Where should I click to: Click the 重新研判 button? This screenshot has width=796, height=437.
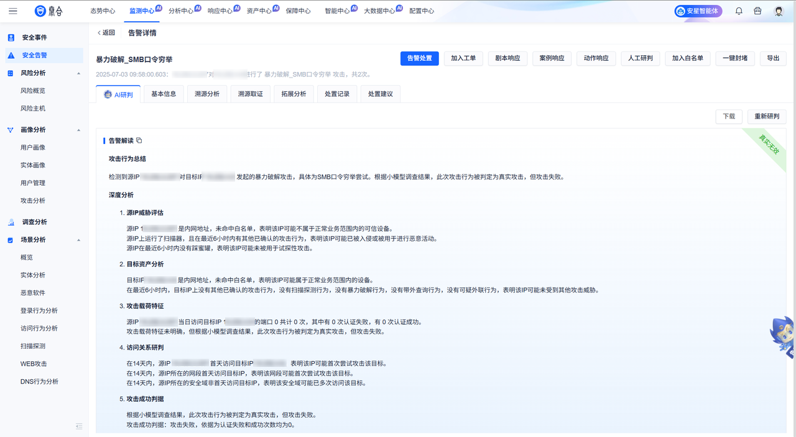(766, 116)
